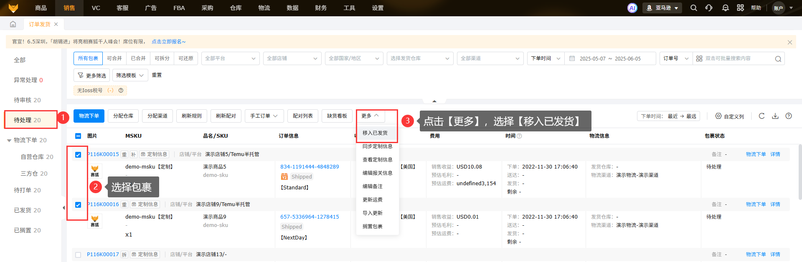Image resolution: width=802 pixels, height=262 pixels.
Task: Open the notifications bell
Action: point(726,8)
